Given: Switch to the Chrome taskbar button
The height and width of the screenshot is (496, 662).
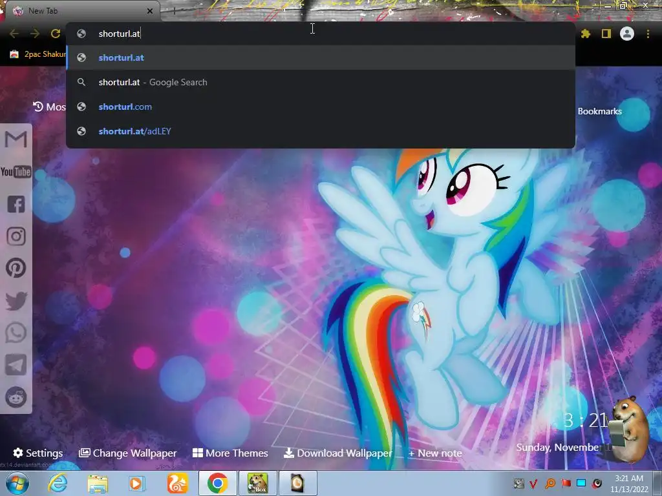Looking at the screenshot, I should click(217, 483).
